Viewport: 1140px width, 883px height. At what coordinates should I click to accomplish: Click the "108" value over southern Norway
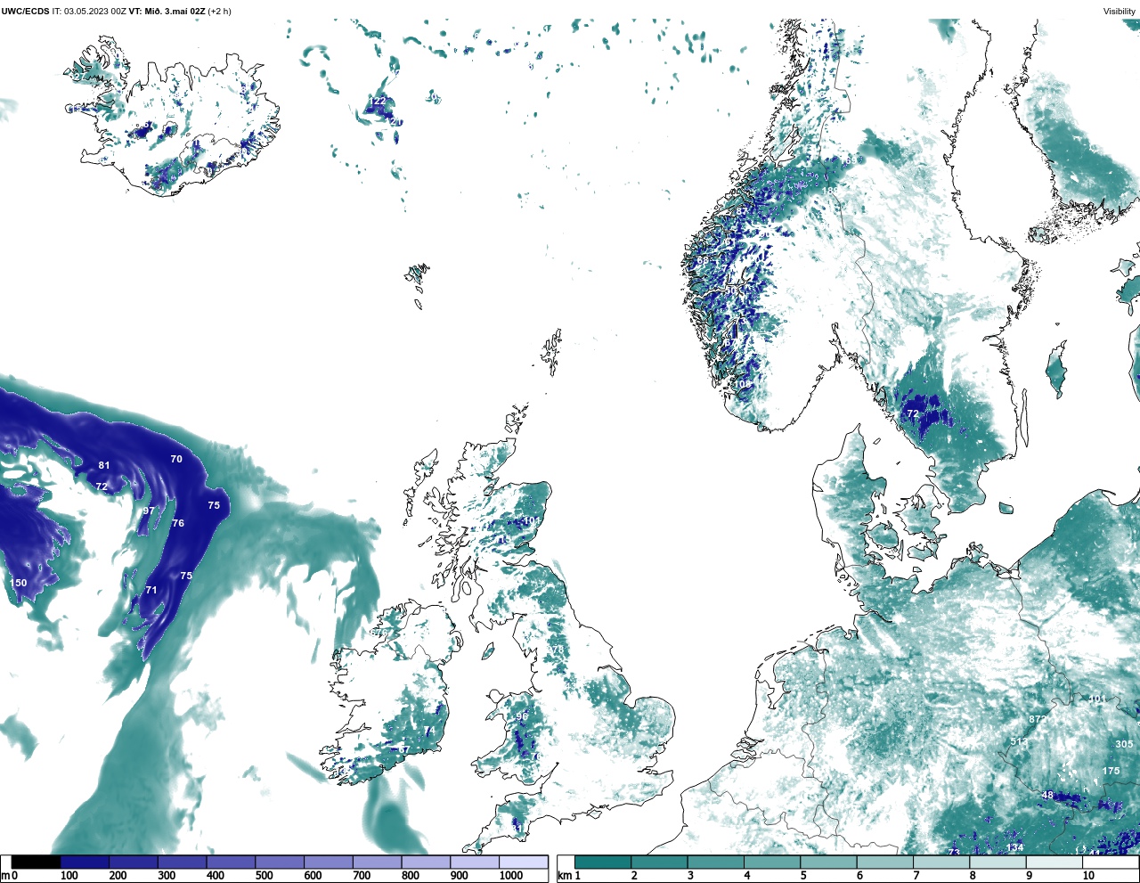[742, 384]
